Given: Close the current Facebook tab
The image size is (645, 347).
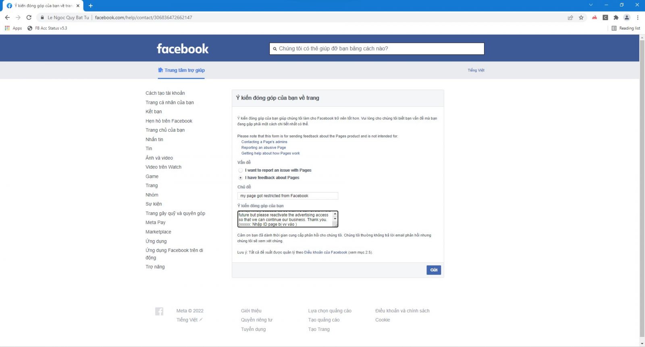Looking at the screenshot, I should coord(78,6).
